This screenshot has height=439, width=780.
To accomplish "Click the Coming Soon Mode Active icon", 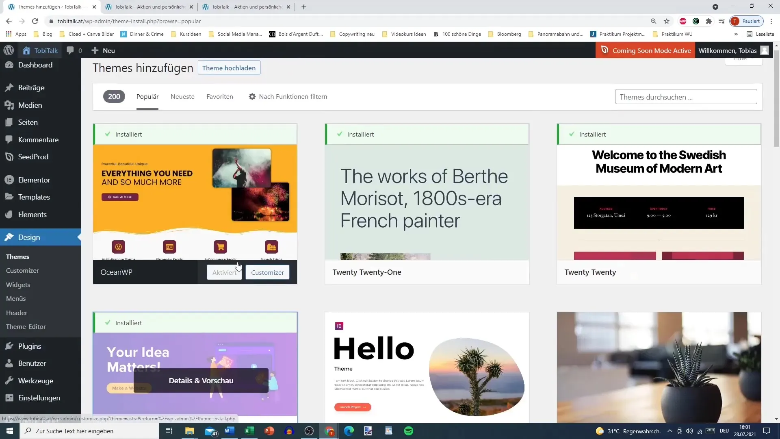I will [x=606, y=50].
